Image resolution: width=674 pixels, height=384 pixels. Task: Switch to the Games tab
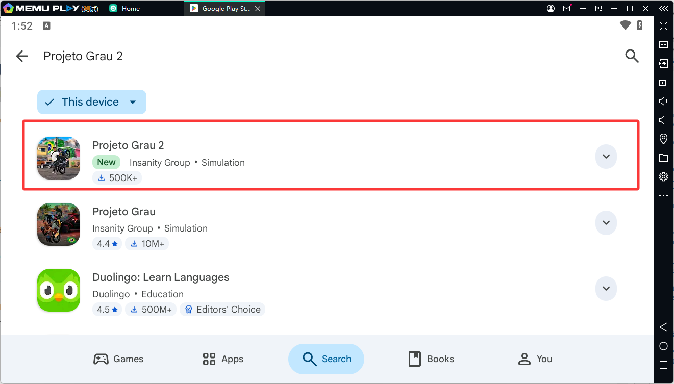118,359
